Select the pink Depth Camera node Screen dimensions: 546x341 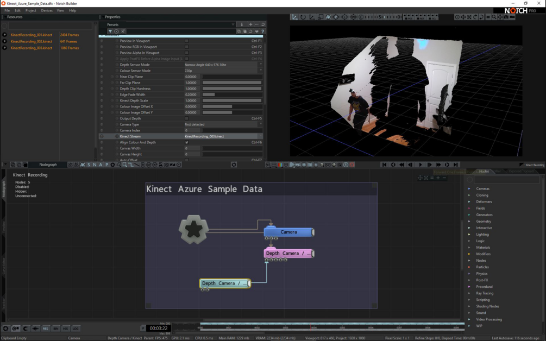click(x=288, y=254)
